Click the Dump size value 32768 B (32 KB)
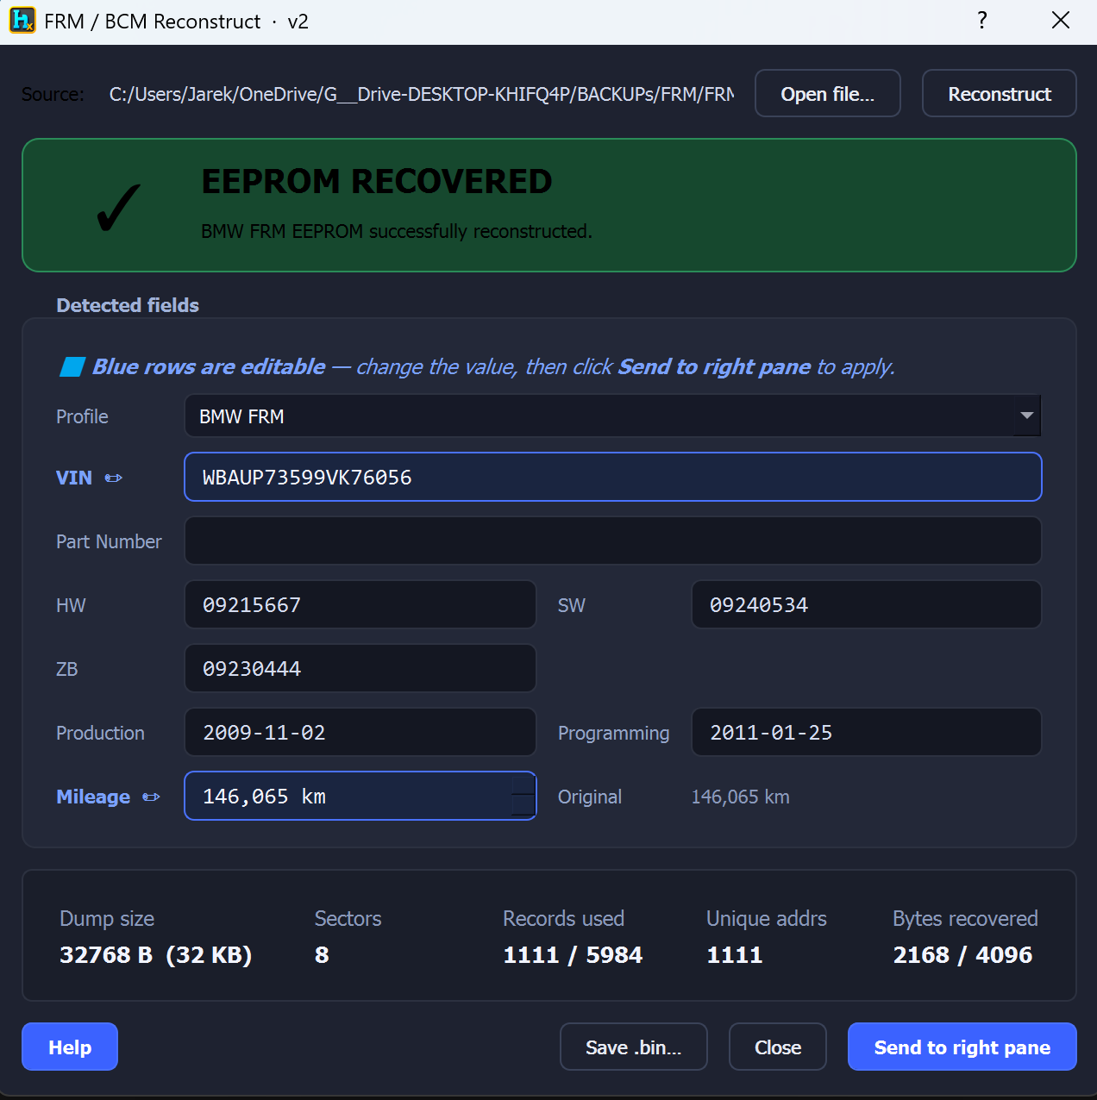 [x=156, y=955]
